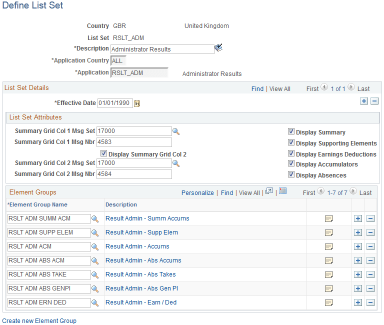Screen dimensions: 384x325
Task: Click Find link in Element Groups
Action: tap(227, 193)
